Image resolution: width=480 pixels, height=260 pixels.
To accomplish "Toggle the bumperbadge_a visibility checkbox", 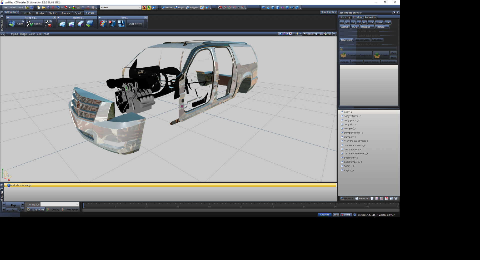I will pyautogui.click(x=342, y=132).
